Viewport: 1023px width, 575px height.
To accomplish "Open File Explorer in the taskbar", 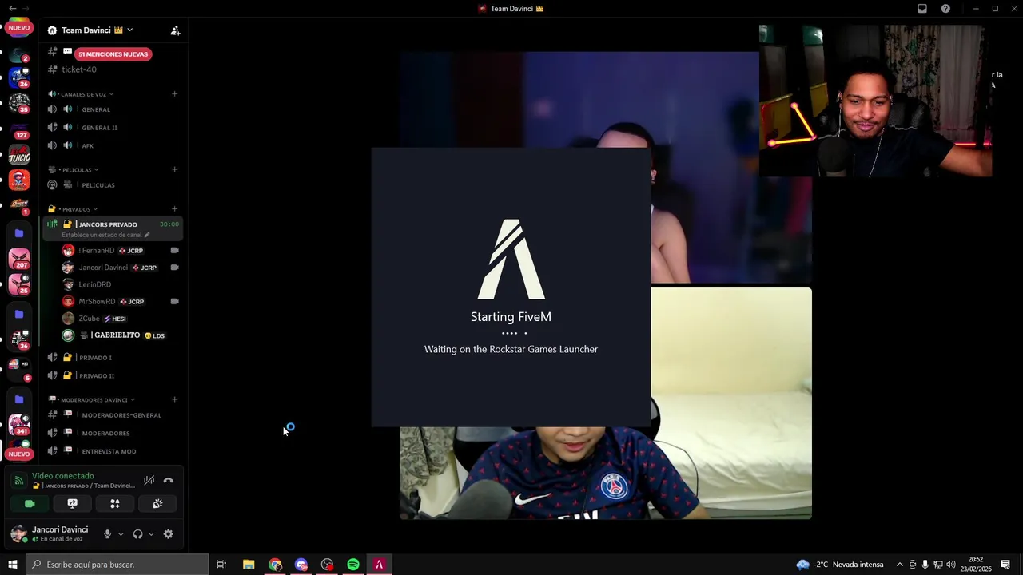I will pos(249,565).
